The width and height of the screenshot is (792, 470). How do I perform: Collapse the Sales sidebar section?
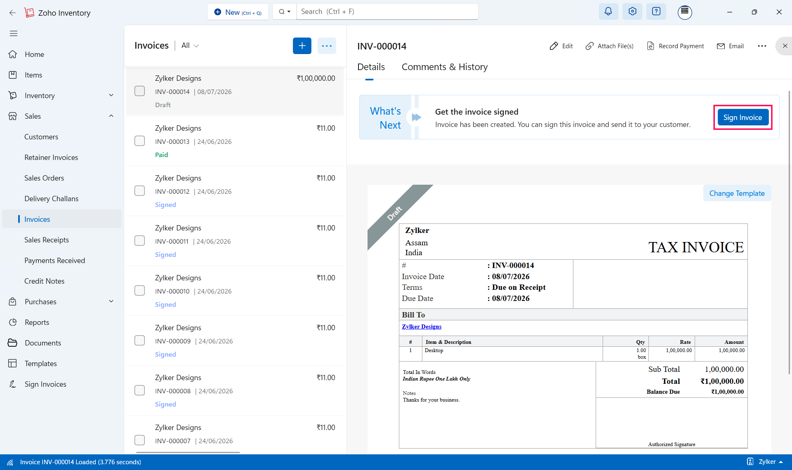(x=111, y=116)
